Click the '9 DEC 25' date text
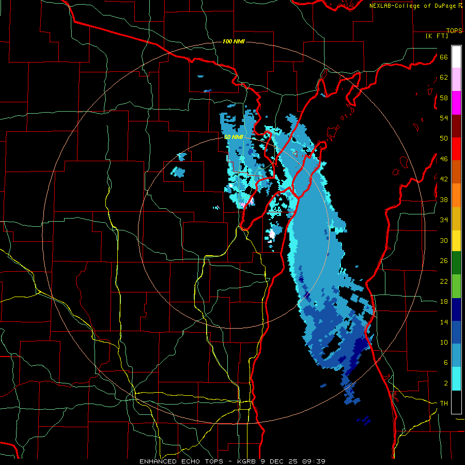The width and height of the screenshot is (465, 465). tap(280, 461)
